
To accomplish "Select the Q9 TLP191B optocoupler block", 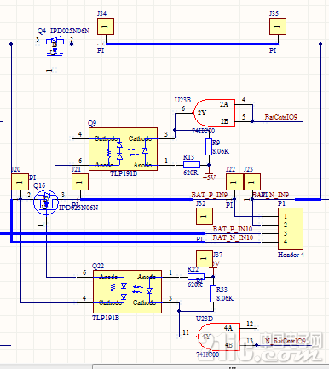I will point(123,149).
